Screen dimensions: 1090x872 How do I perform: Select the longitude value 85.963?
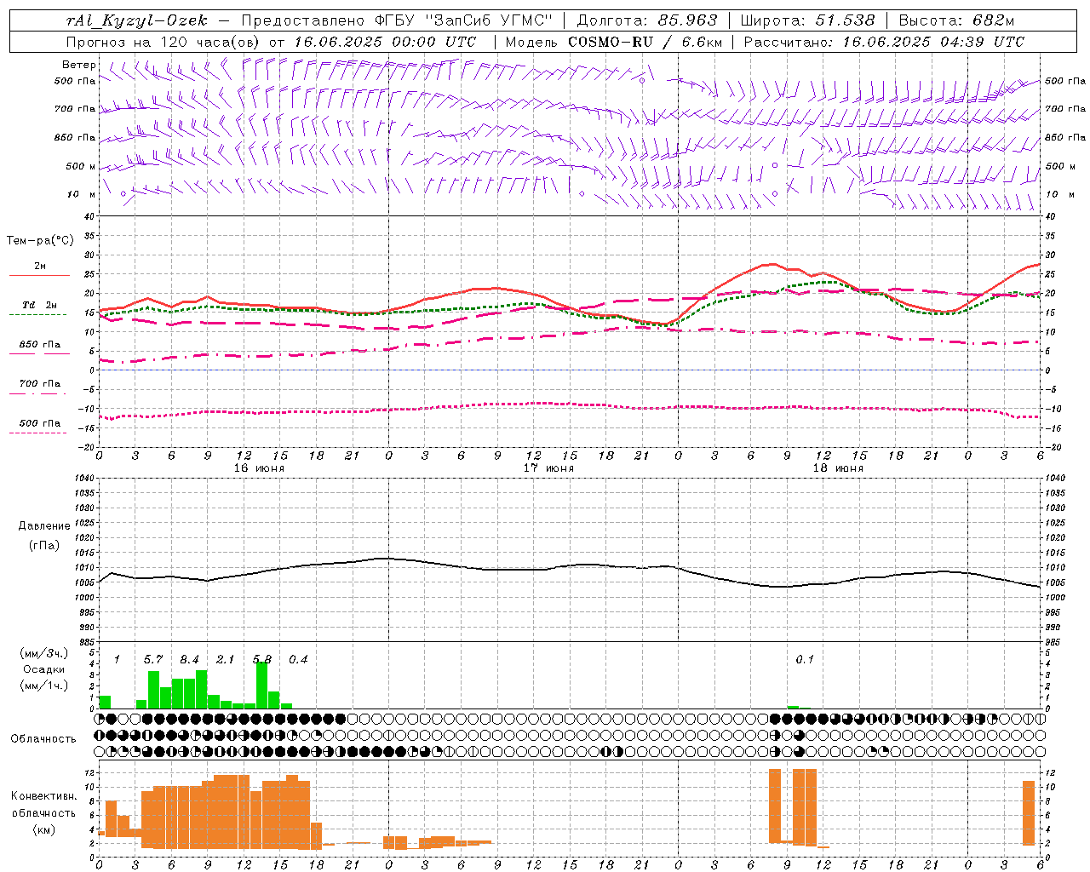tap(687, 20)
